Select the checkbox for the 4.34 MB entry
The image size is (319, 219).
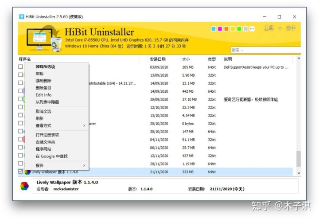(x=20, y=115)
